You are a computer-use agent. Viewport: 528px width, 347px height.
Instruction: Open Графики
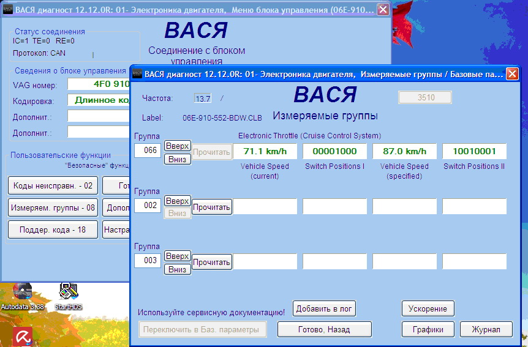[428, 329]
